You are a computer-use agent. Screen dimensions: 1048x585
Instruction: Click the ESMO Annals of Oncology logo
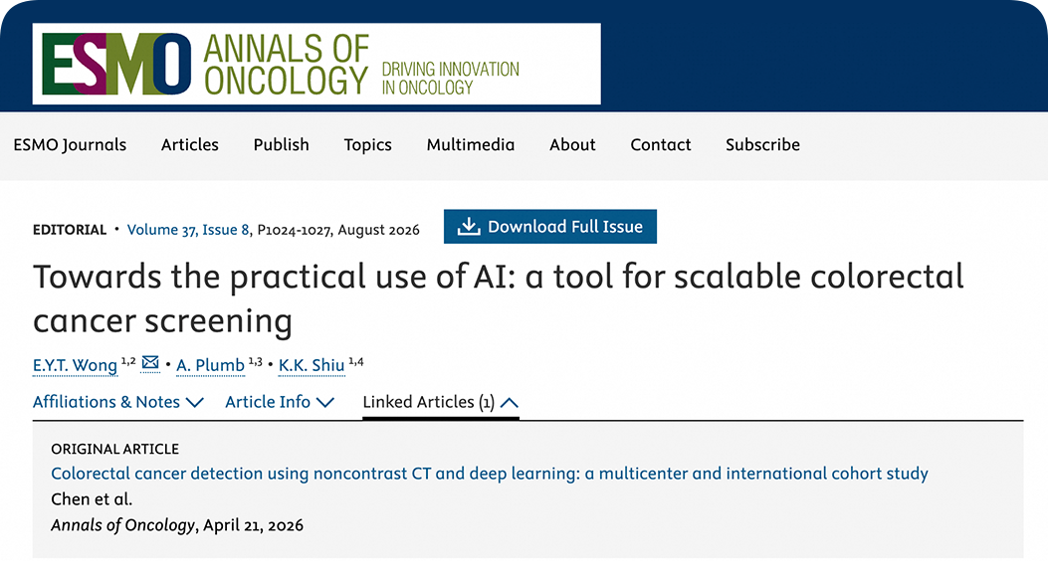click(x=316, y=64)
